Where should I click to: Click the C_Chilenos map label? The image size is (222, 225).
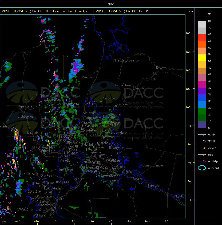point(25,117)
